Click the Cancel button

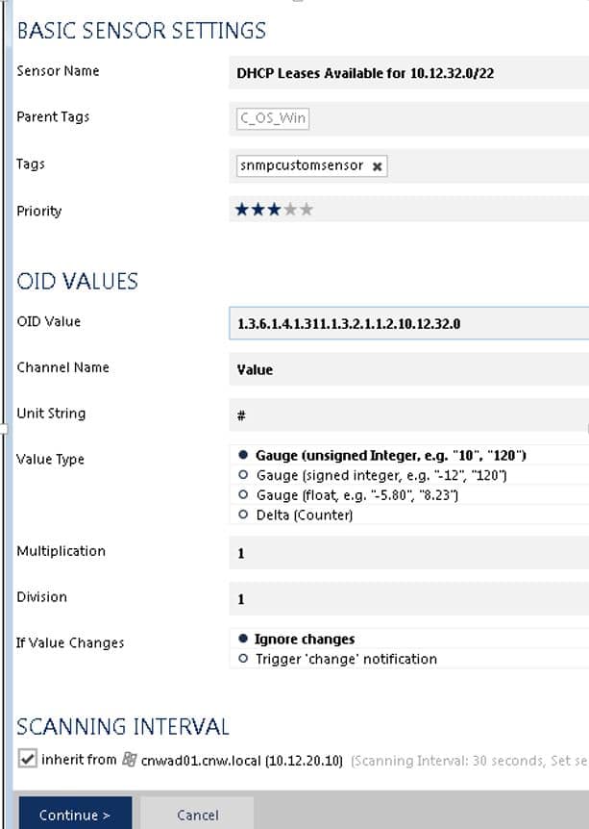tap(198, 815)
